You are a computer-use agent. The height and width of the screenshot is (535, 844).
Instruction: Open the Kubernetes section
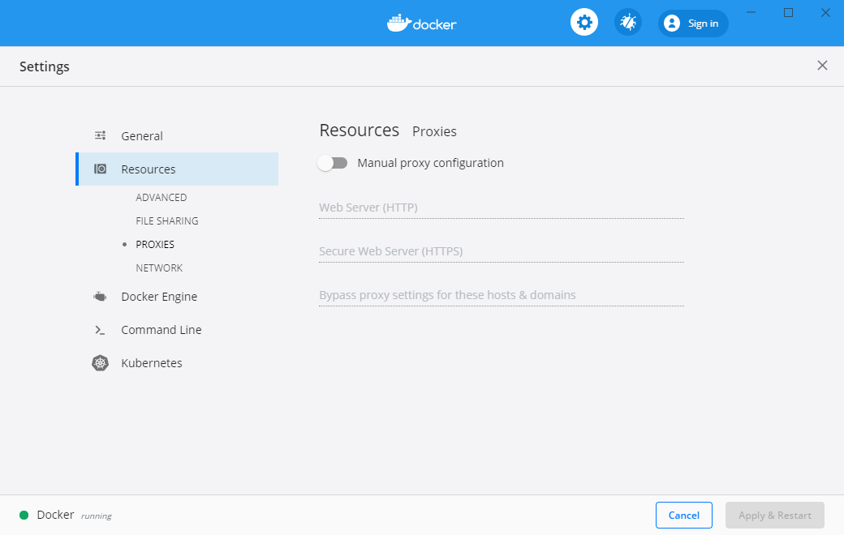152,363
